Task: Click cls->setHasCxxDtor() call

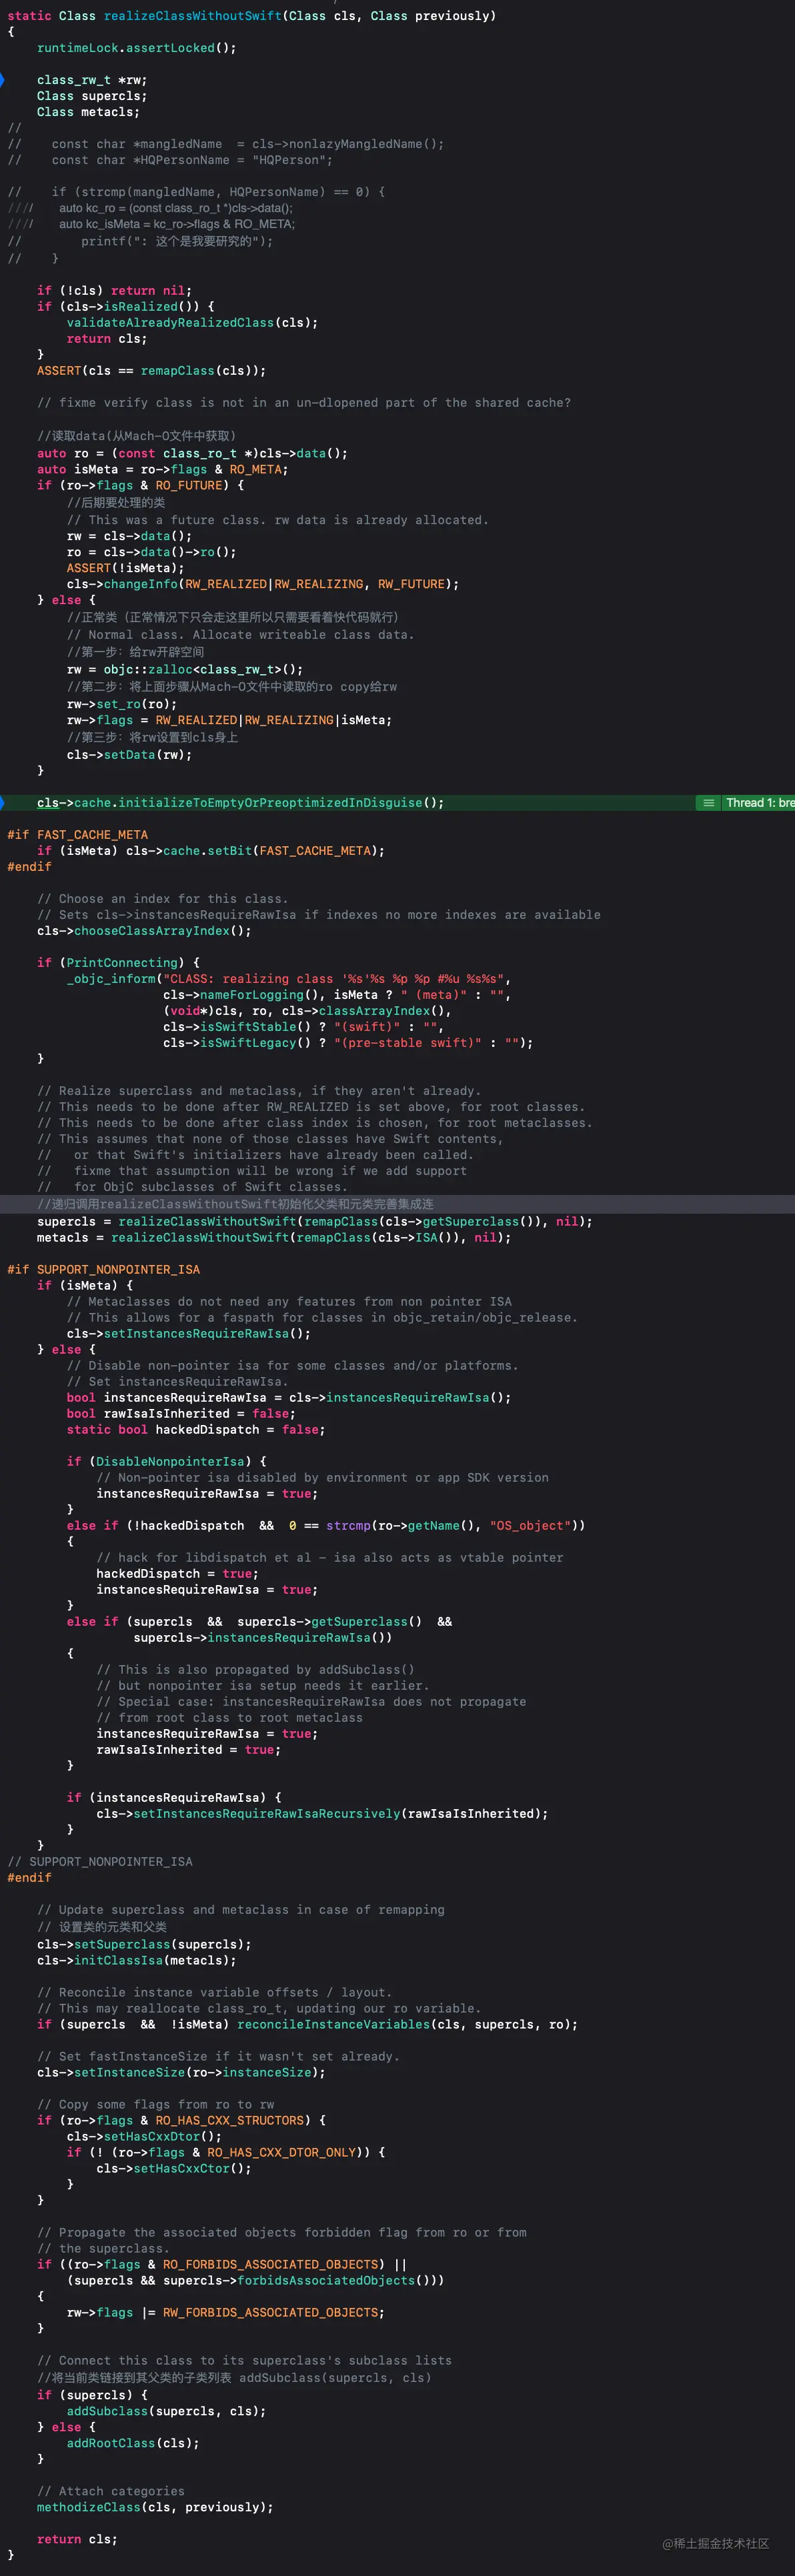Action: coord(144,2137)
